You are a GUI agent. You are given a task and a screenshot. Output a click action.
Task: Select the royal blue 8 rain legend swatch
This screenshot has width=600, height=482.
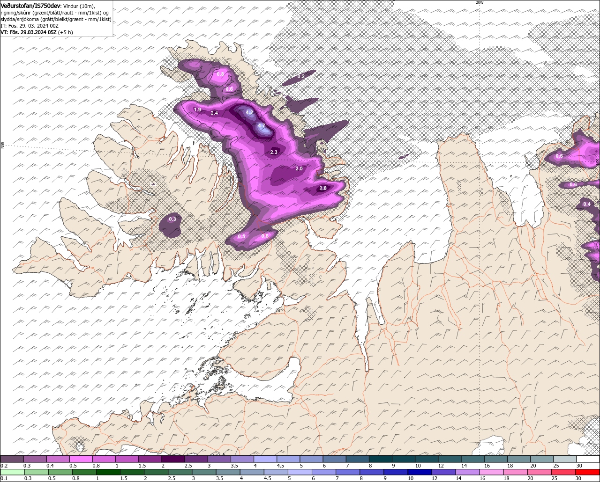[x=372, y=472]
